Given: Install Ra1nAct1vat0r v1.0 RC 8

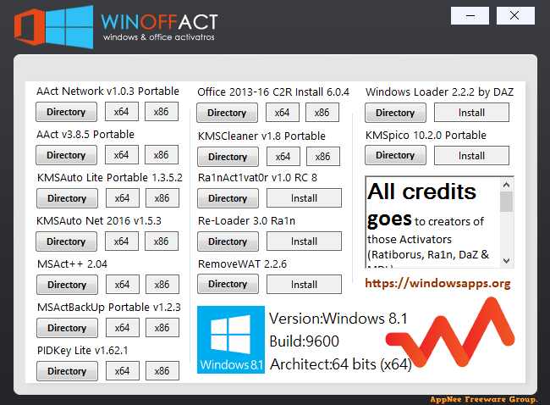Looking at the screenshot, I should tap(304, 198).
